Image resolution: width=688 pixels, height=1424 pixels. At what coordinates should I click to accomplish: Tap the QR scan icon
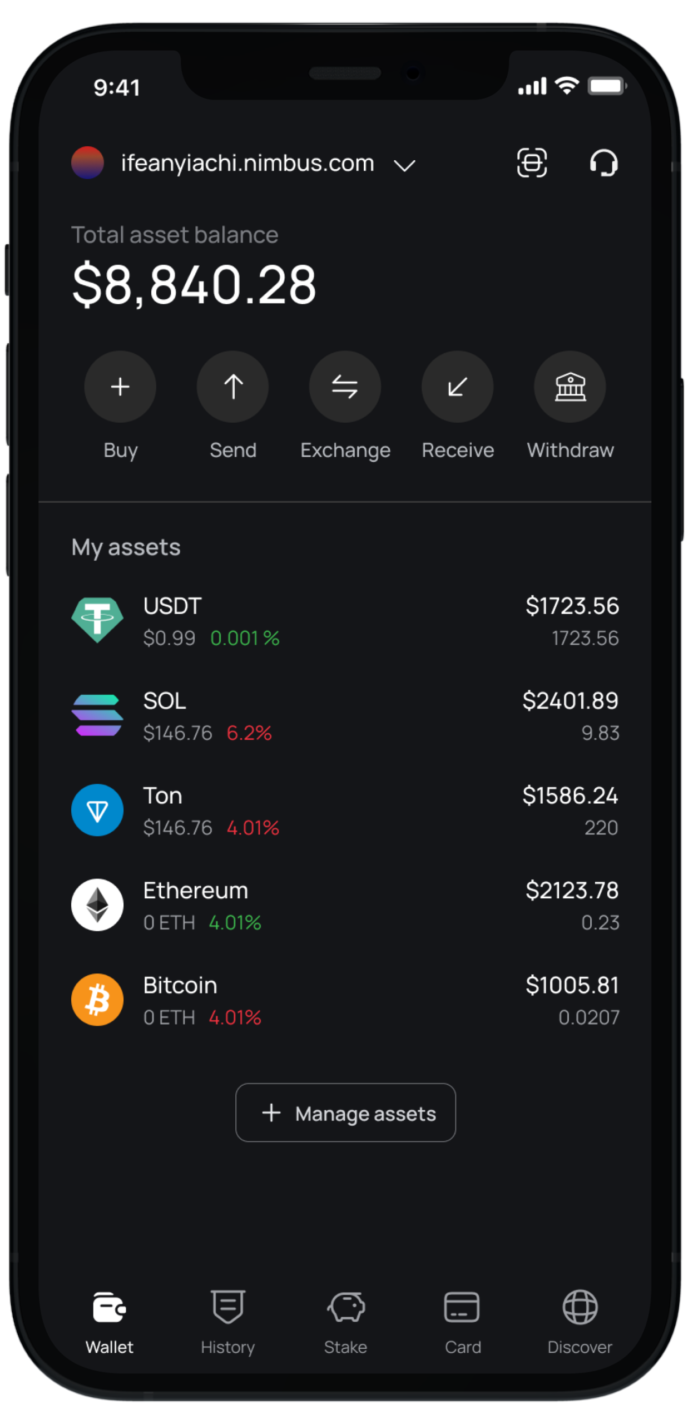coord(532,163)
